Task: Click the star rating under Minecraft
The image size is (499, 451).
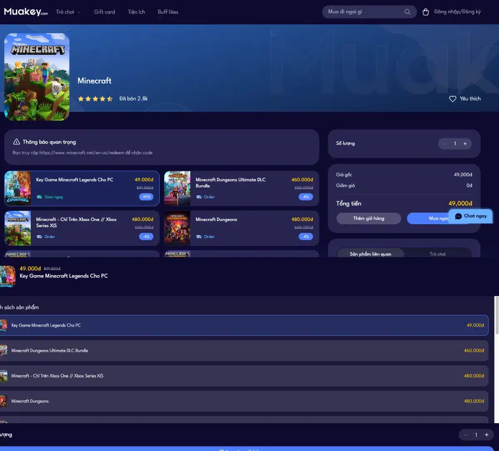Action: point(95,99)
